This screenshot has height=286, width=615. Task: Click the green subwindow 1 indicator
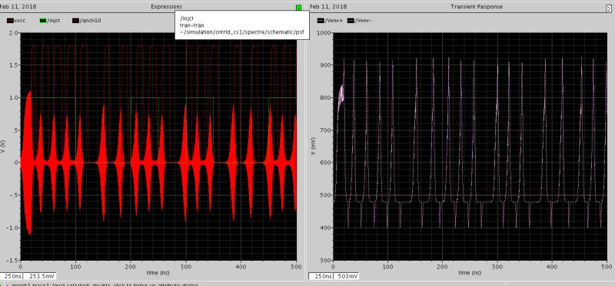click(299, 8)
